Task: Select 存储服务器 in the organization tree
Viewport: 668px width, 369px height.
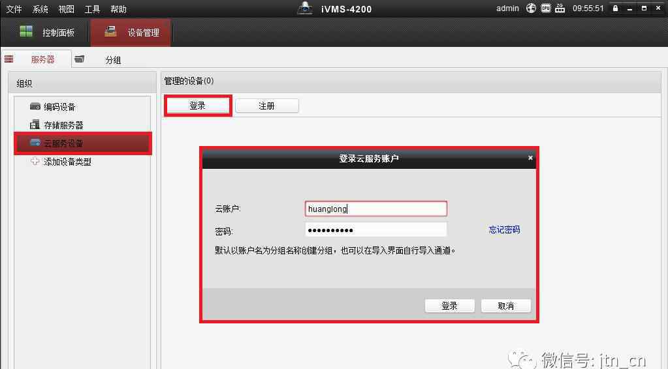Action: pyautogui.click(x=63, y=125)
